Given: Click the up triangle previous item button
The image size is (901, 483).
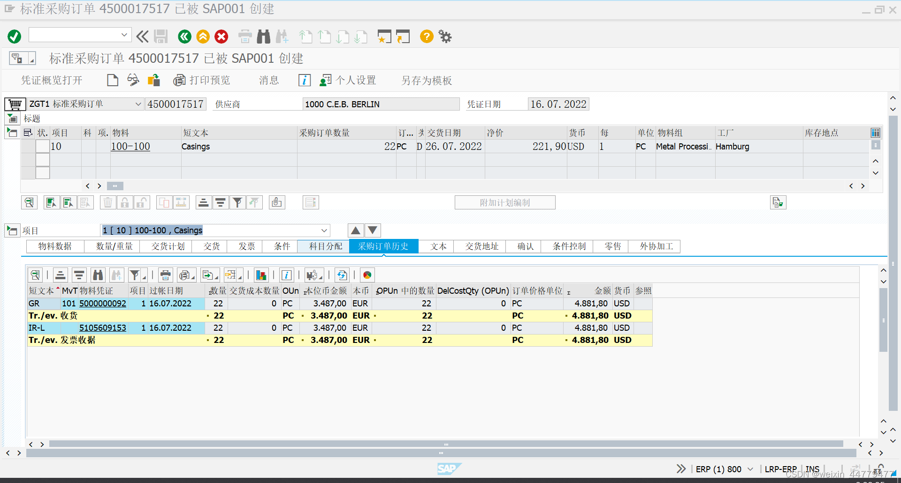Looking at the screenshot, I should tap(356, 230).
